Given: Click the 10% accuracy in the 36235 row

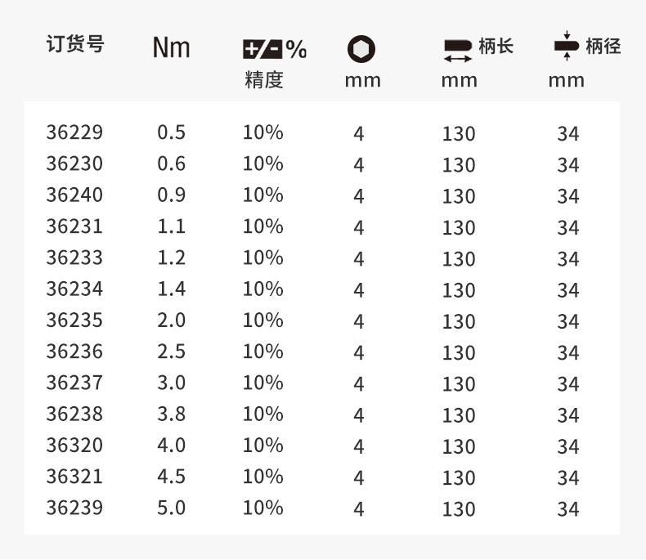Looking at the screenshot, I should [x=262, y=320].
